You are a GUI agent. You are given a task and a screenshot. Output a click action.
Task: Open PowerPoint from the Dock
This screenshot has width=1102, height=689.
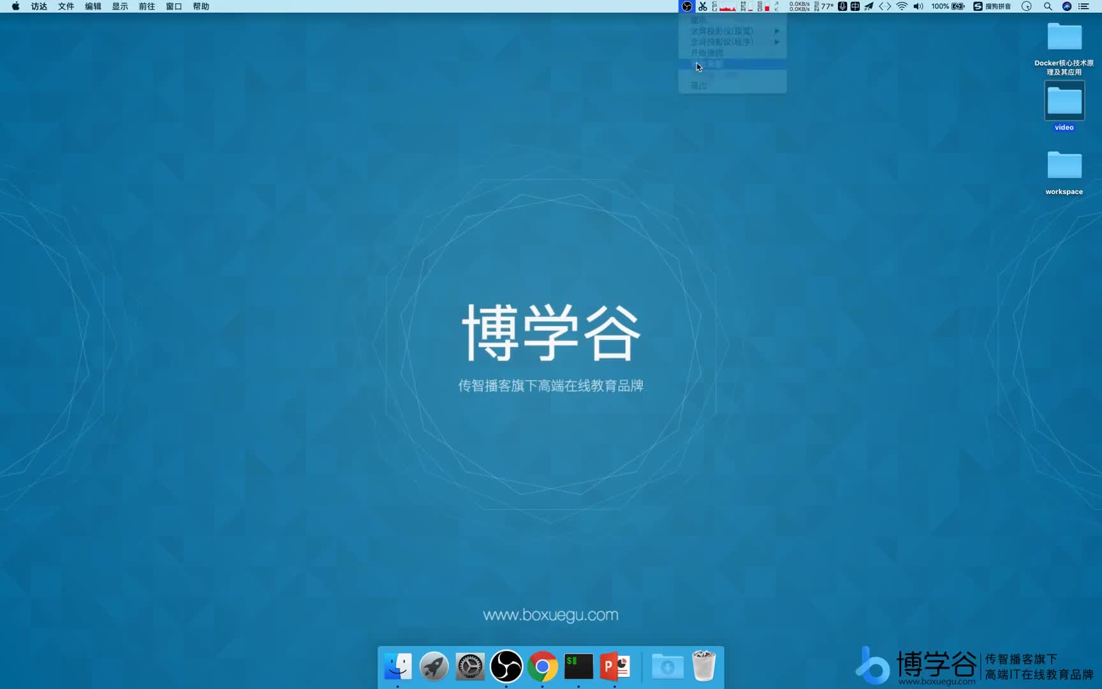[x=615, y=667]
